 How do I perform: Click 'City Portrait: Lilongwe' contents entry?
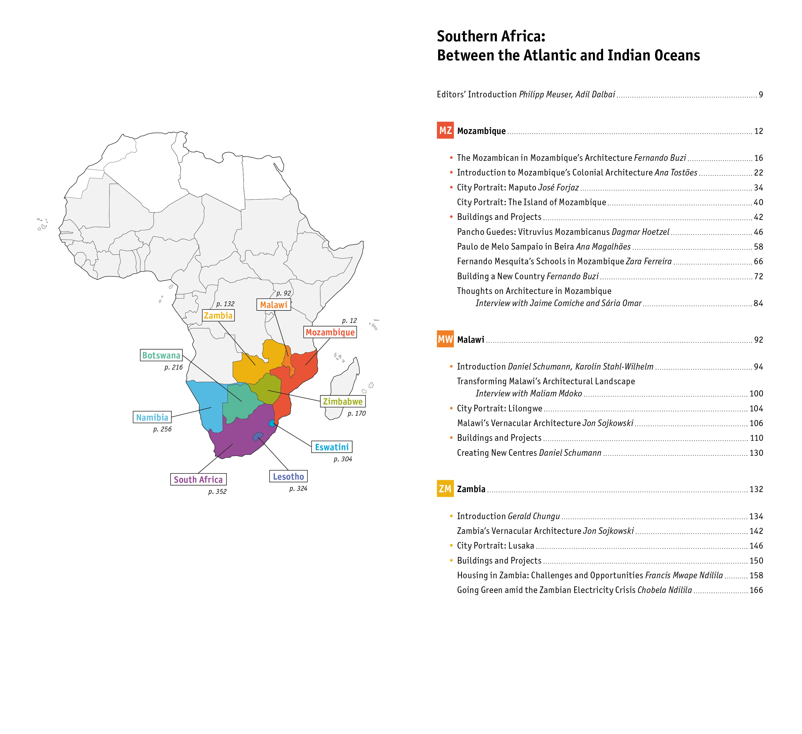pyautogui.click(x=499, y=408)
